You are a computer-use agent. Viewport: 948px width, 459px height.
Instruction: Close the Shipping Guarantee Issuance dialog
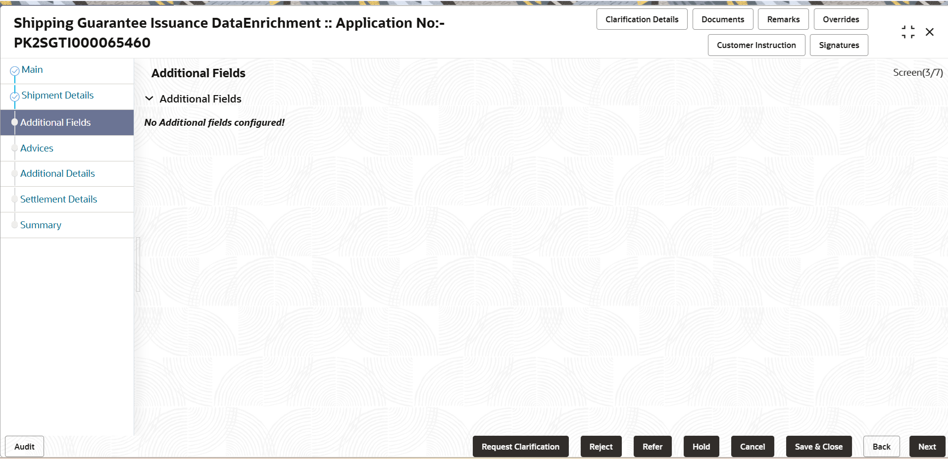point(930,32)
